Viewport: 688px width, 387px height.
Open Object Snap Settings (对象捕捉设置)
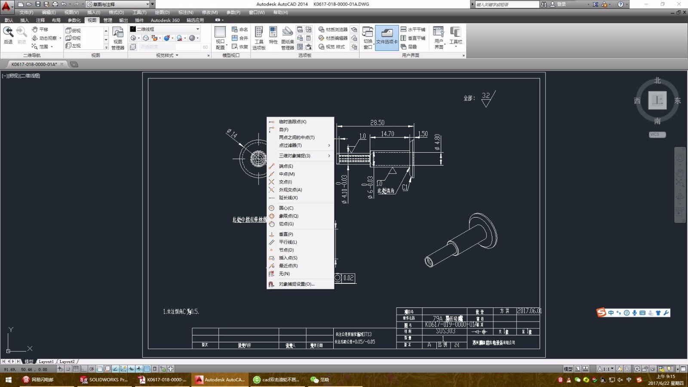300,284
